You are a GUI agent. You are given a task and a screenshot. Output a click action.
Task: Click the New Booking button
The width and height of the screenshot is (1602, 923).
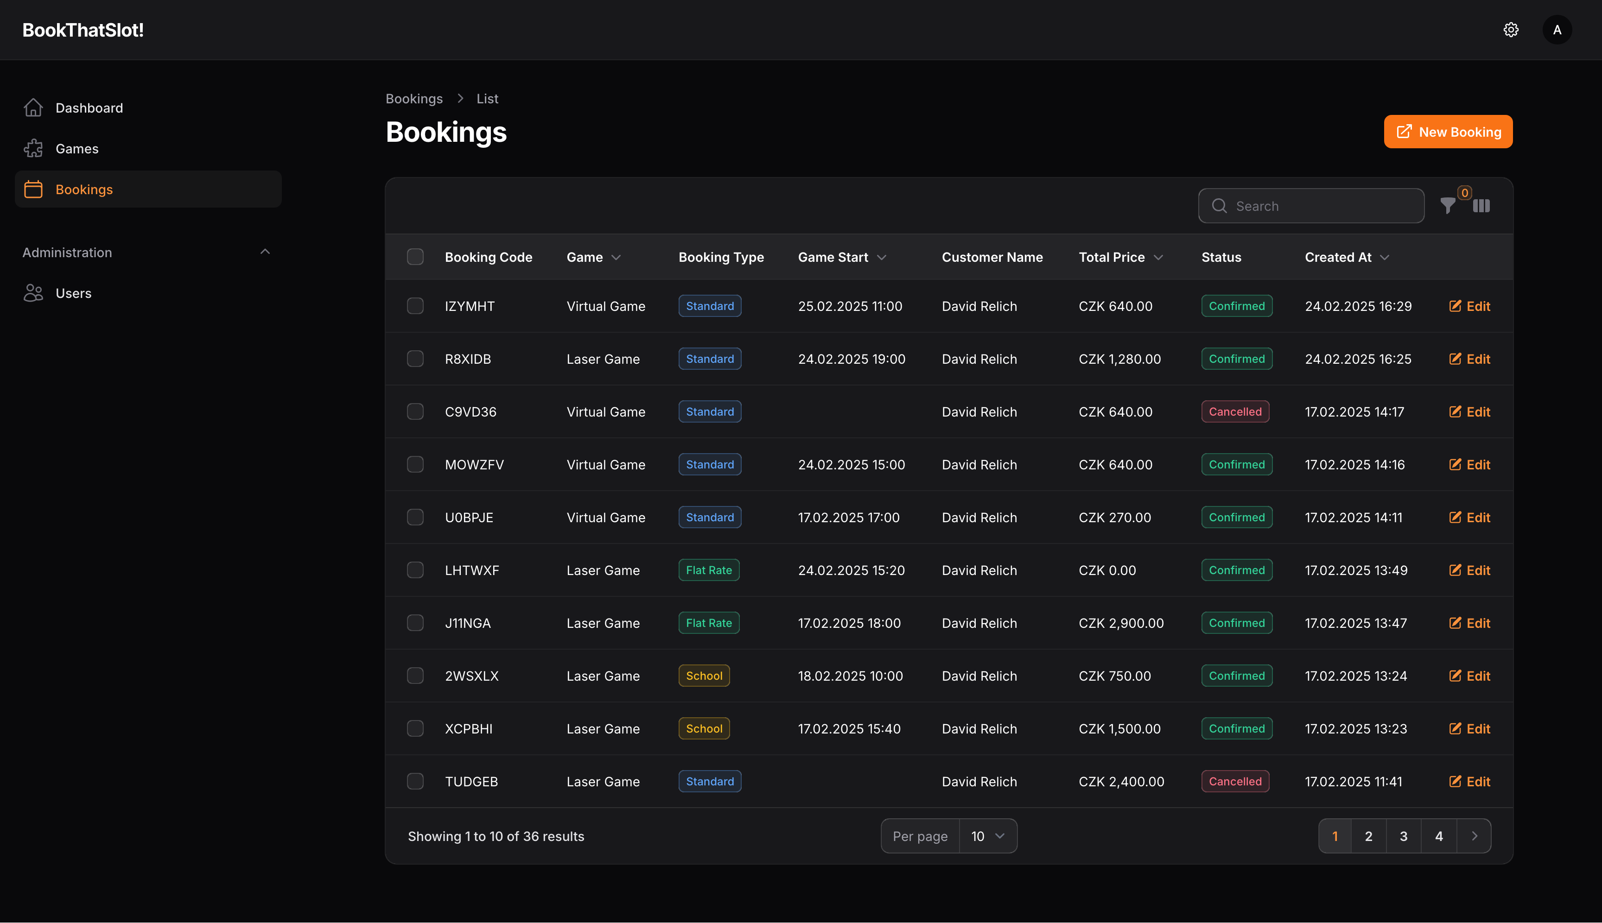point(1448,131)
